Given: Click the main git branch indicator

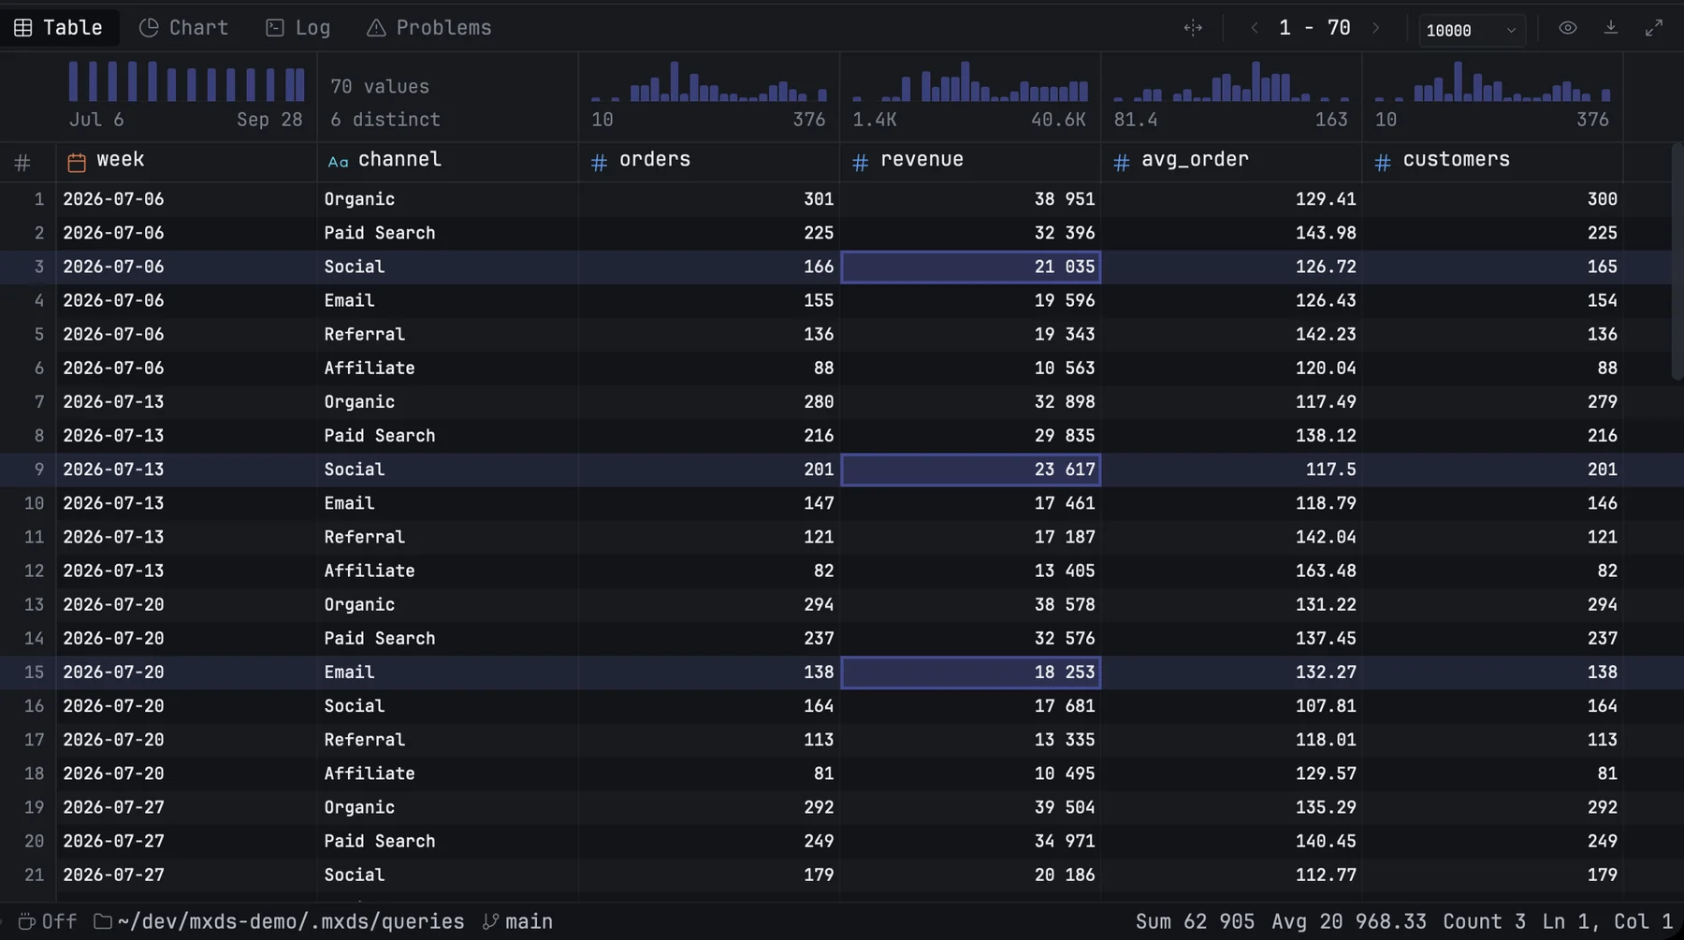Looking at the screenshot, I should point(517,922).
